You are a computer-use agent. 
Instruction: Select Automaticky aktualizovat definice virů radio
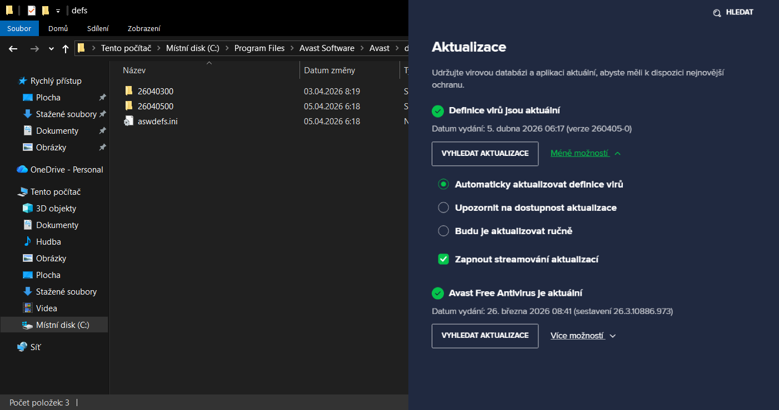pos(443,184)
